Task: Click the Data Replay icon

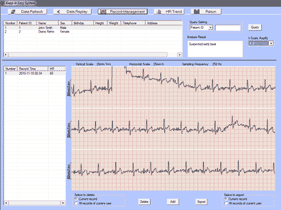Action: (58, 12)
